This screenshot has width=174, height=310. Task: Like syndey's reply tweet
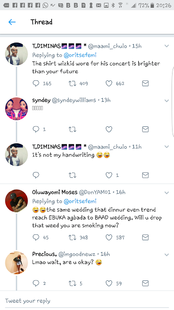(x=109, y=129)
